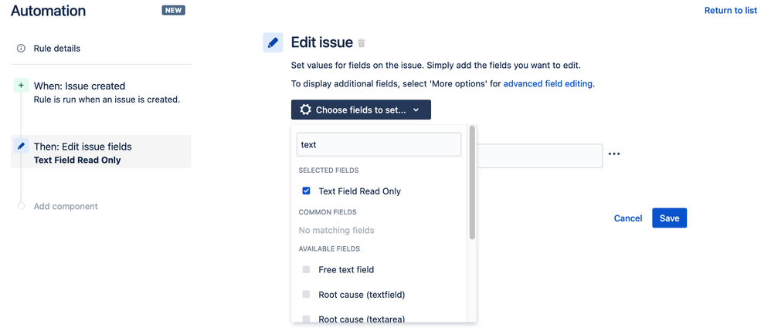Viewport: 771px width, 331px height.
Task: Select the Then: Edit issue fields step
Action: [100, 152]
